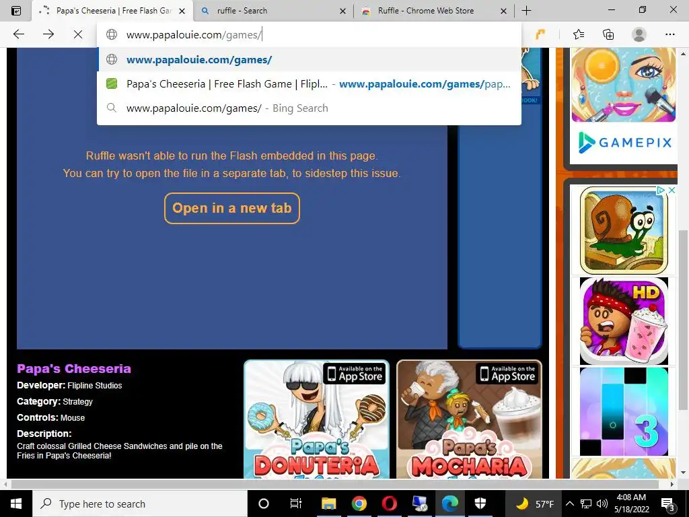Select the Bing Search suggestion

[309, 108]
